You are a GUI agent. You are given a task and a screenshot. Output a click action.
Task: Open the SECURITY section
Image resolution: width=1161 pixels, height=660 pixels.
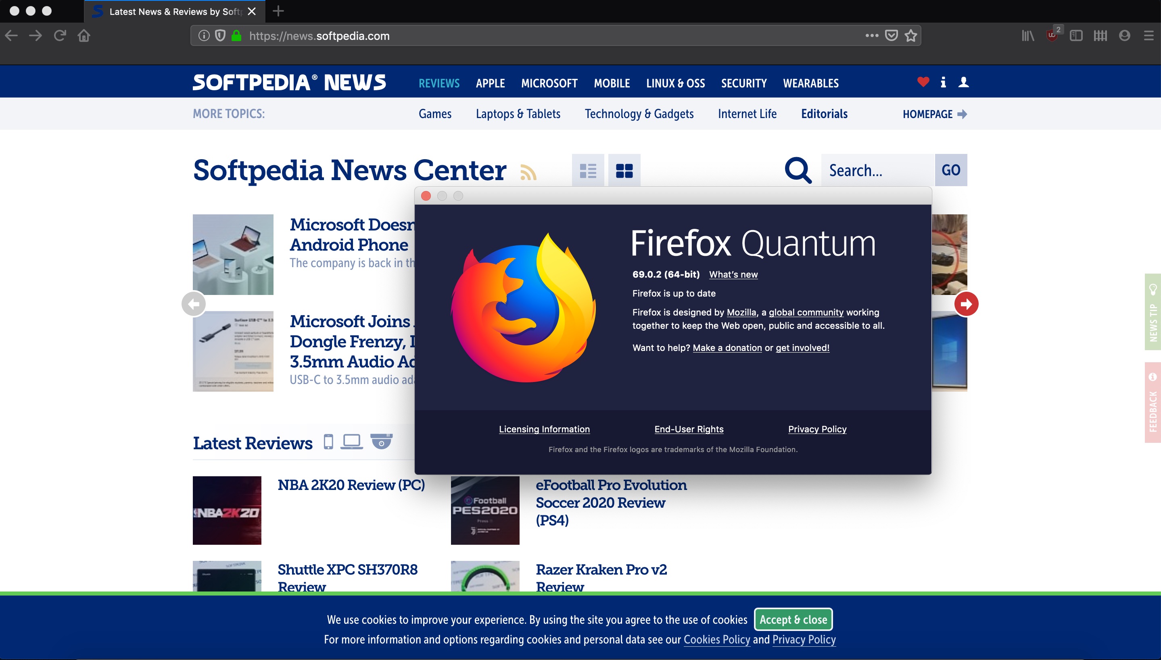[744, 83]
